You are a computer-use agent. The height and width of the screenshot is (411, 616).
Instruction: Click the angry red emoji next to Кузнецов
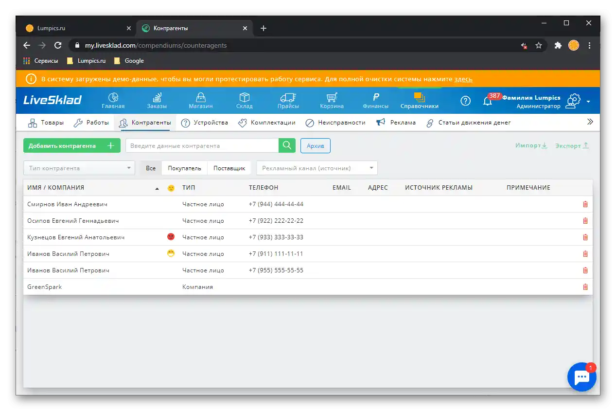171,237
